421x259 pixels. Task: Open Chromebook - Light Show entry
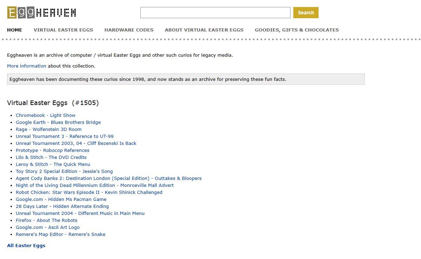pyautogui.click(x=46, y=115)
